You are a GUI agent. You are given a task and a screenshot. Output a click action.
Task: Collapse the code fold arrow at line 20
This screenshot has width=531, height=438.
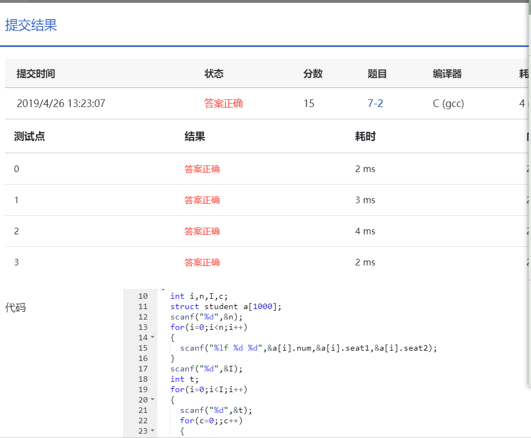click(153, 399)
